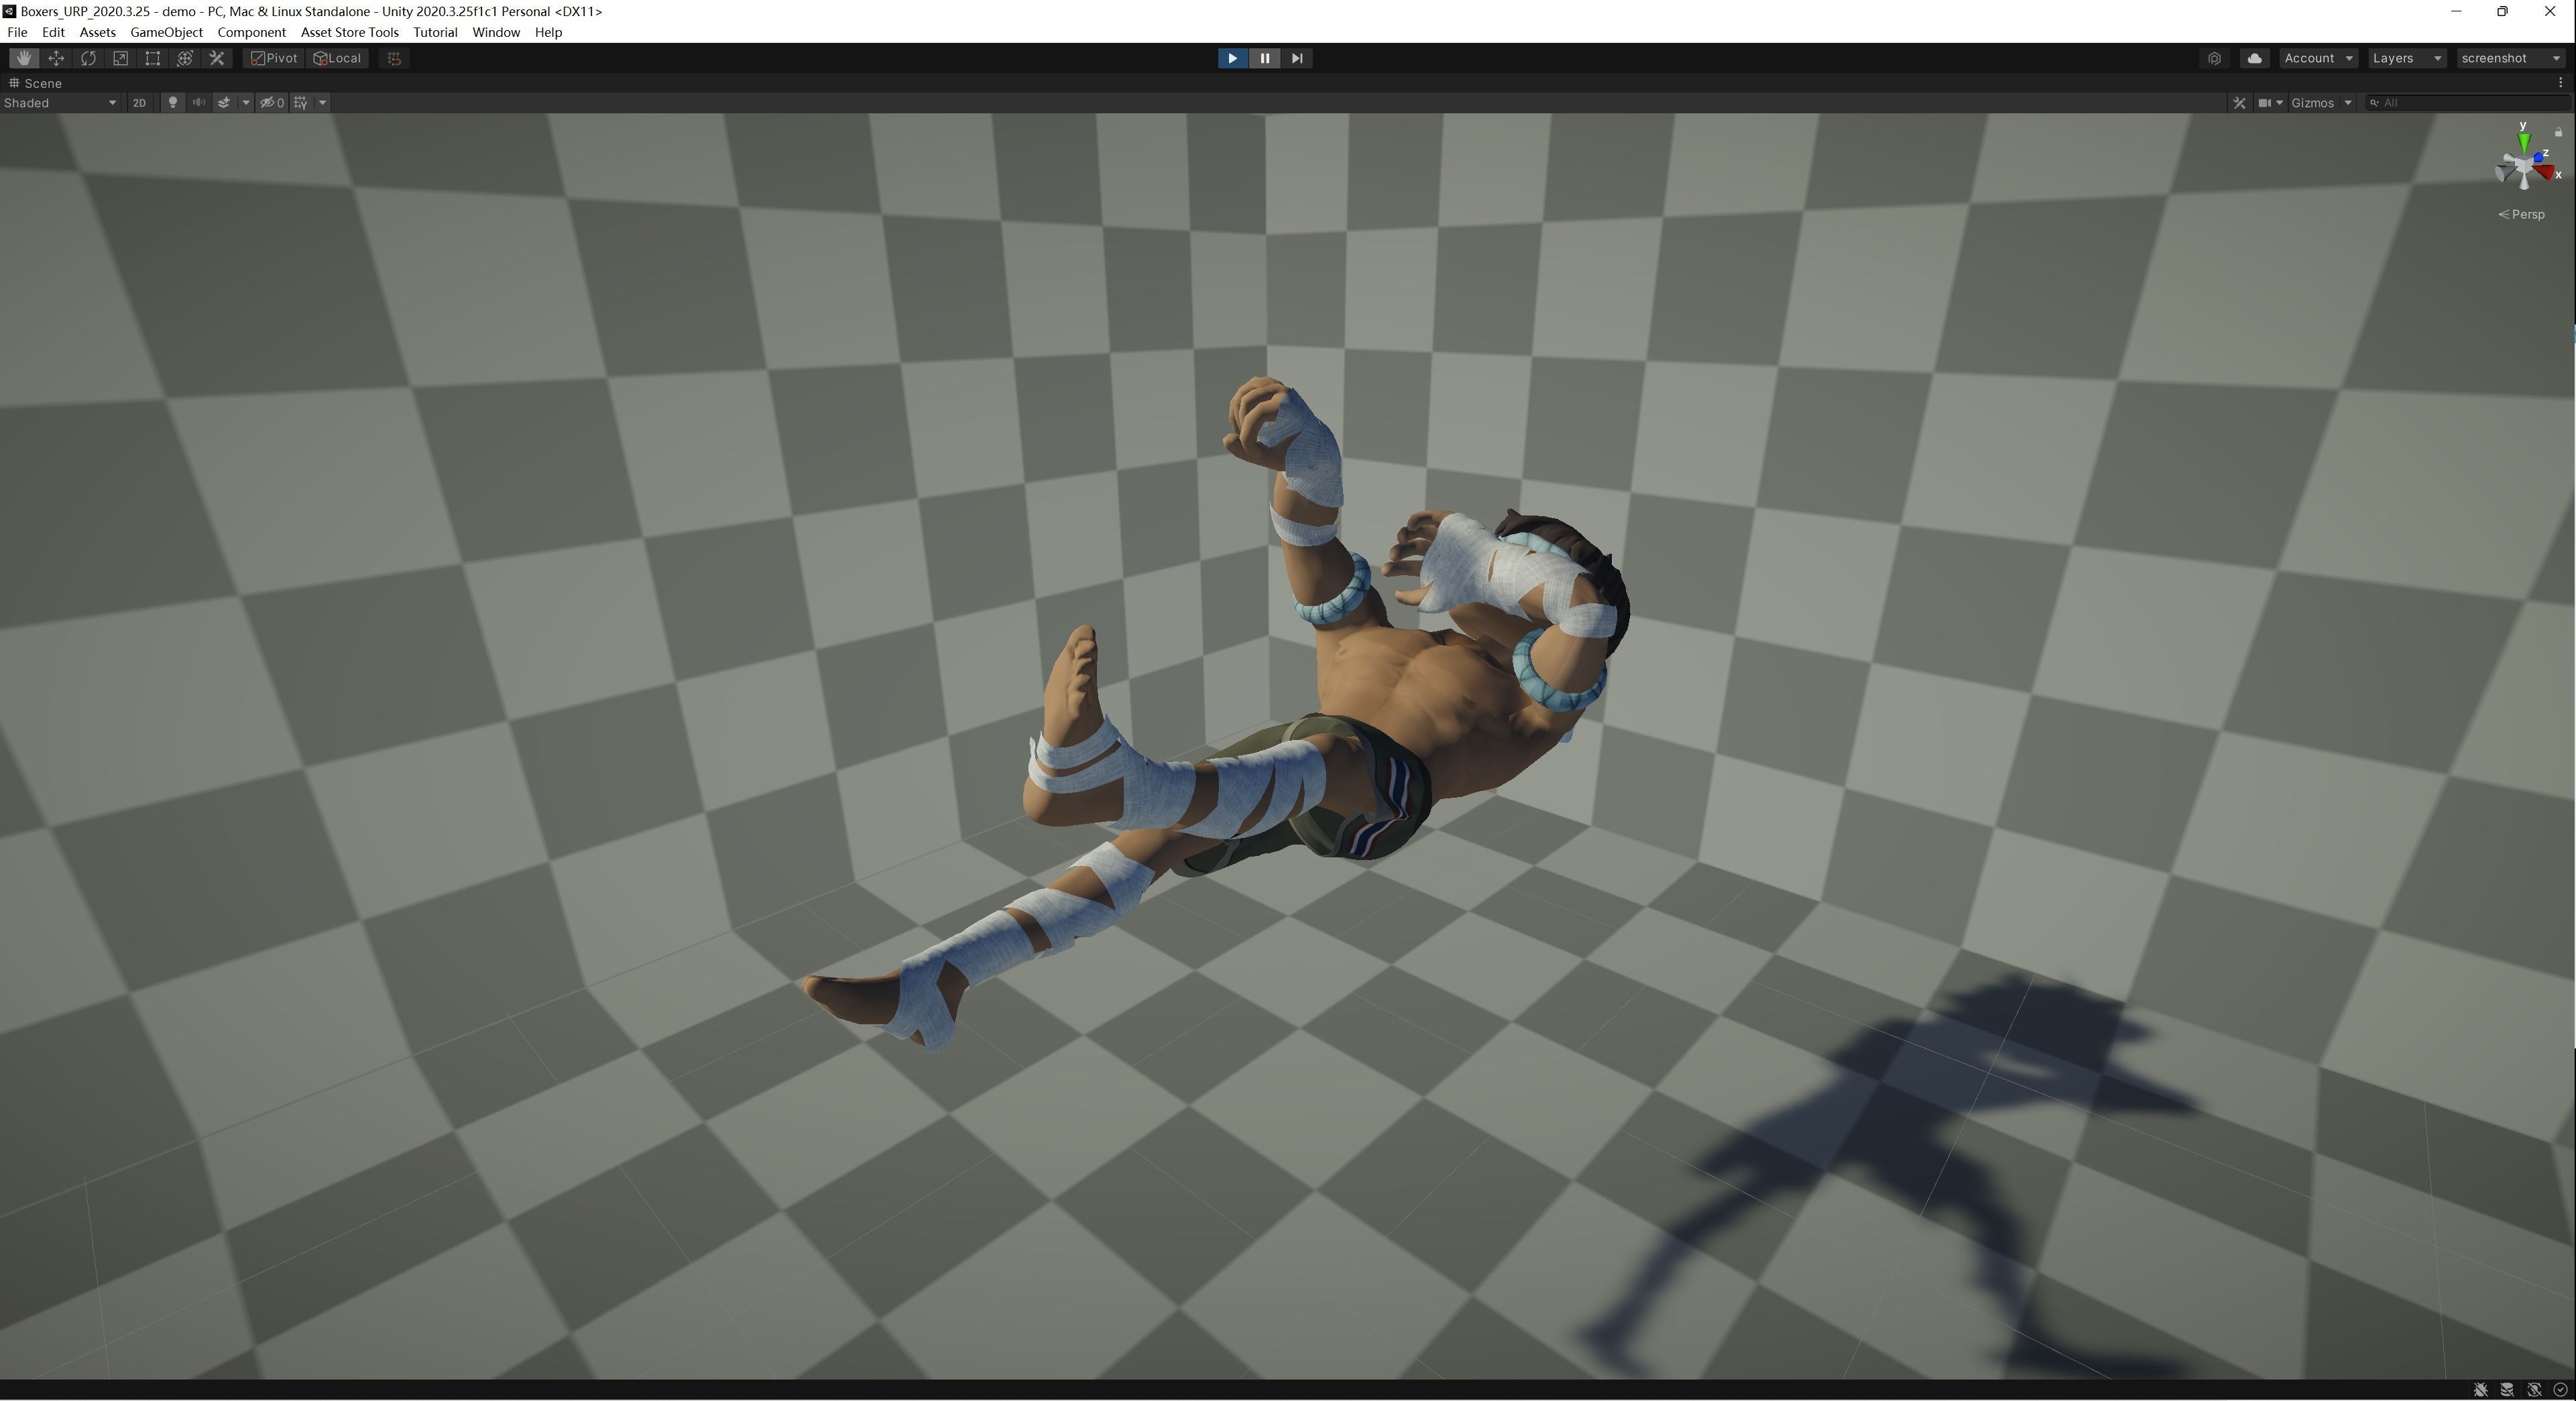Open custom editor tools in main toolbar
2576x1401 pixels.
coord(216,58)
